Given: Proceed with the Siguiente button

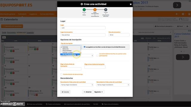Looking at the screenshot, I should pos(98,92).
